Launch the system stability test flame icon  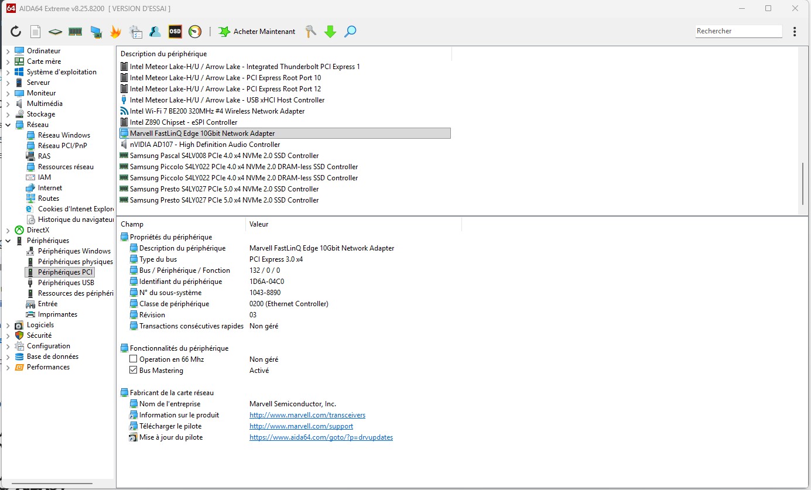click(115, 32)
